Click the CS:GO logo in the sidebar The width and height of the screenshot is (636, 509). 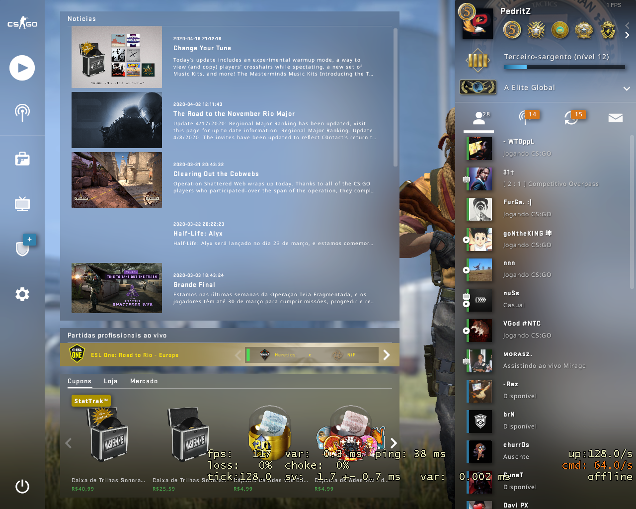[x=22, y=23]
